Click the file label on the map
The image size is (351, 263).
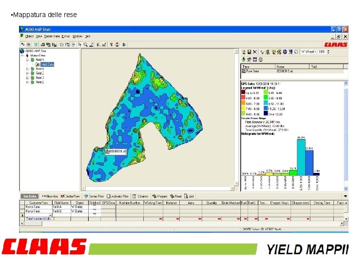[116, 151]
